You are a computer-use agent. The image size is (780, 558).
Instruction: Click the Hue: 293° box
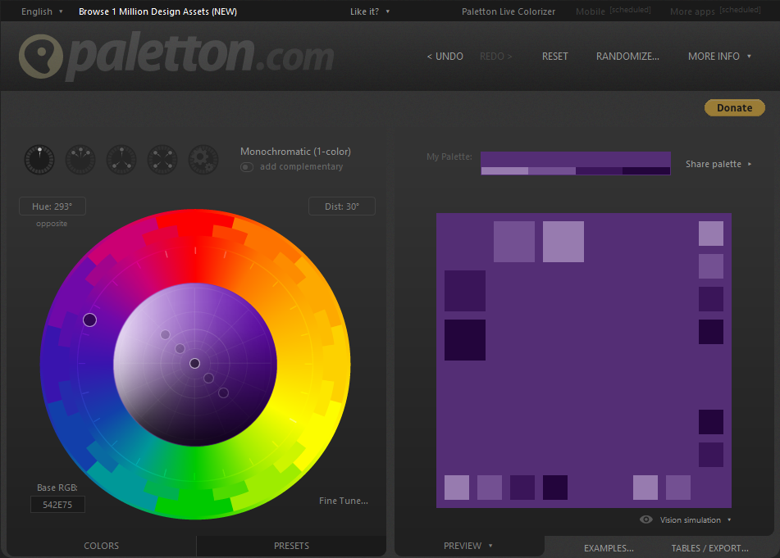[x=52, y=206]
